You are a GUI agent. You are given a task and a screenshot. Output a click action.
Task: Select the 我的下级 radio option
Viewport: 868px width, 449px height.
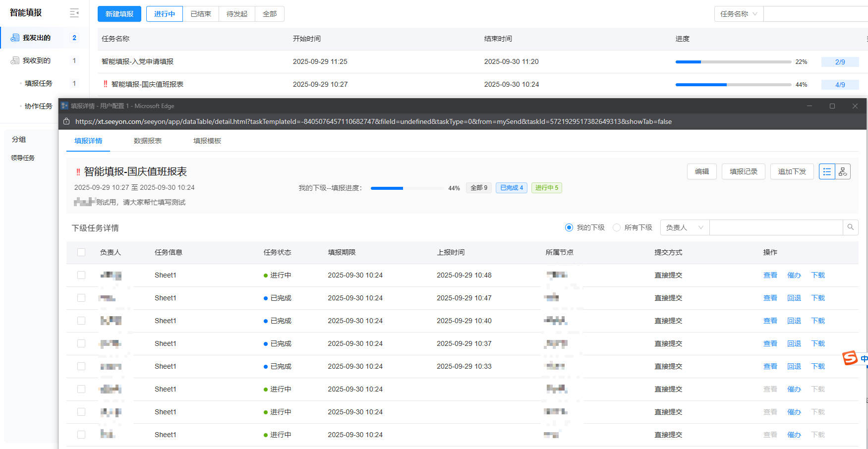pyautogui.click(x=569, y=227)
